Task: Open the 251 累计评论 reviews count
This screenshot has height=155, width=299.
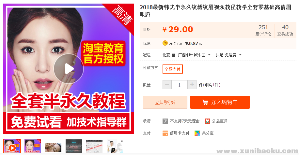Action: pos(263,30)
